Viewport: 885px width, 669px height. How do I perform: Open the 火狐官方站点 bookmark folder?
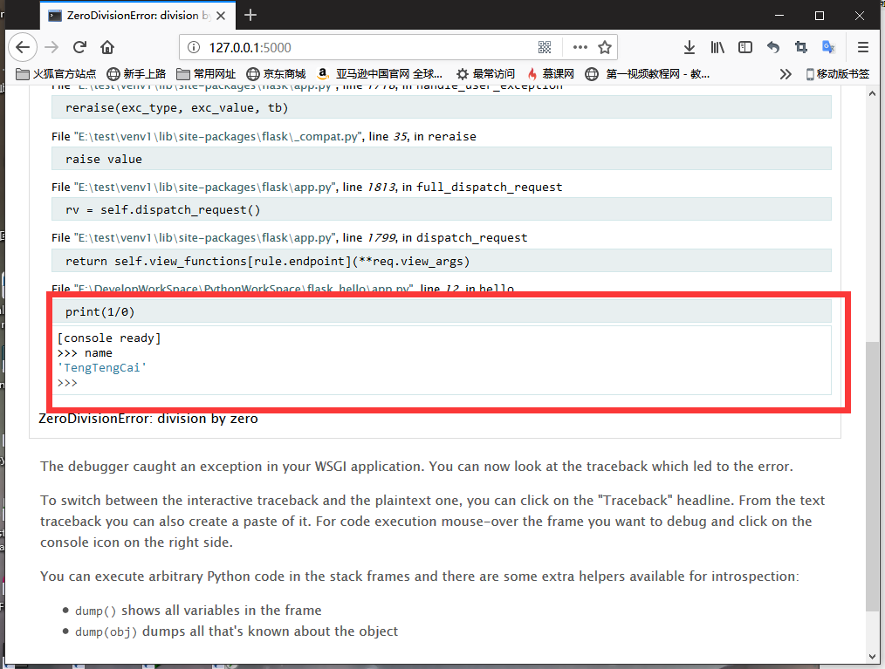click(x=56, y=74)
